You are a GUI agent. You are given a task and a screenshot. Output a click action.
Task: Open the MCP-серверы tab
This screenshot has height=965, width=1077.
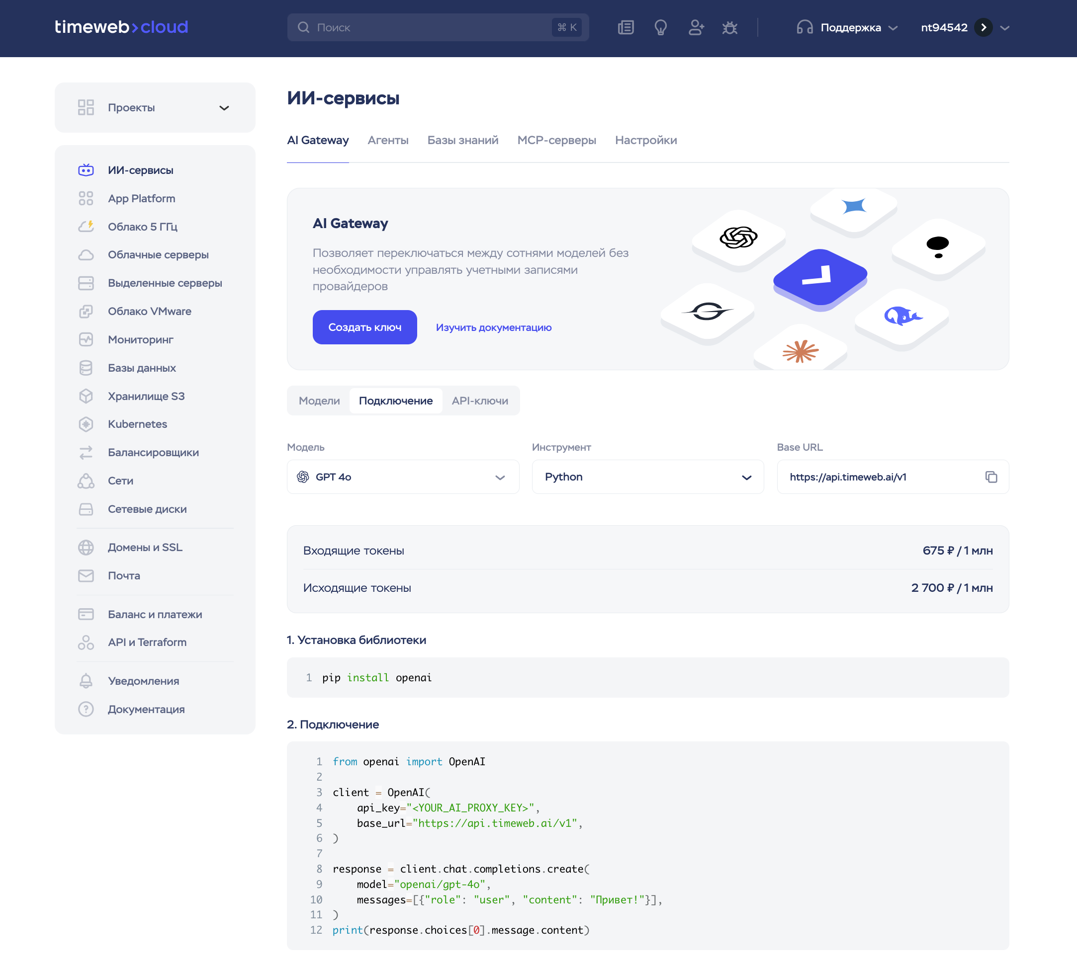[x=556, y=140]
